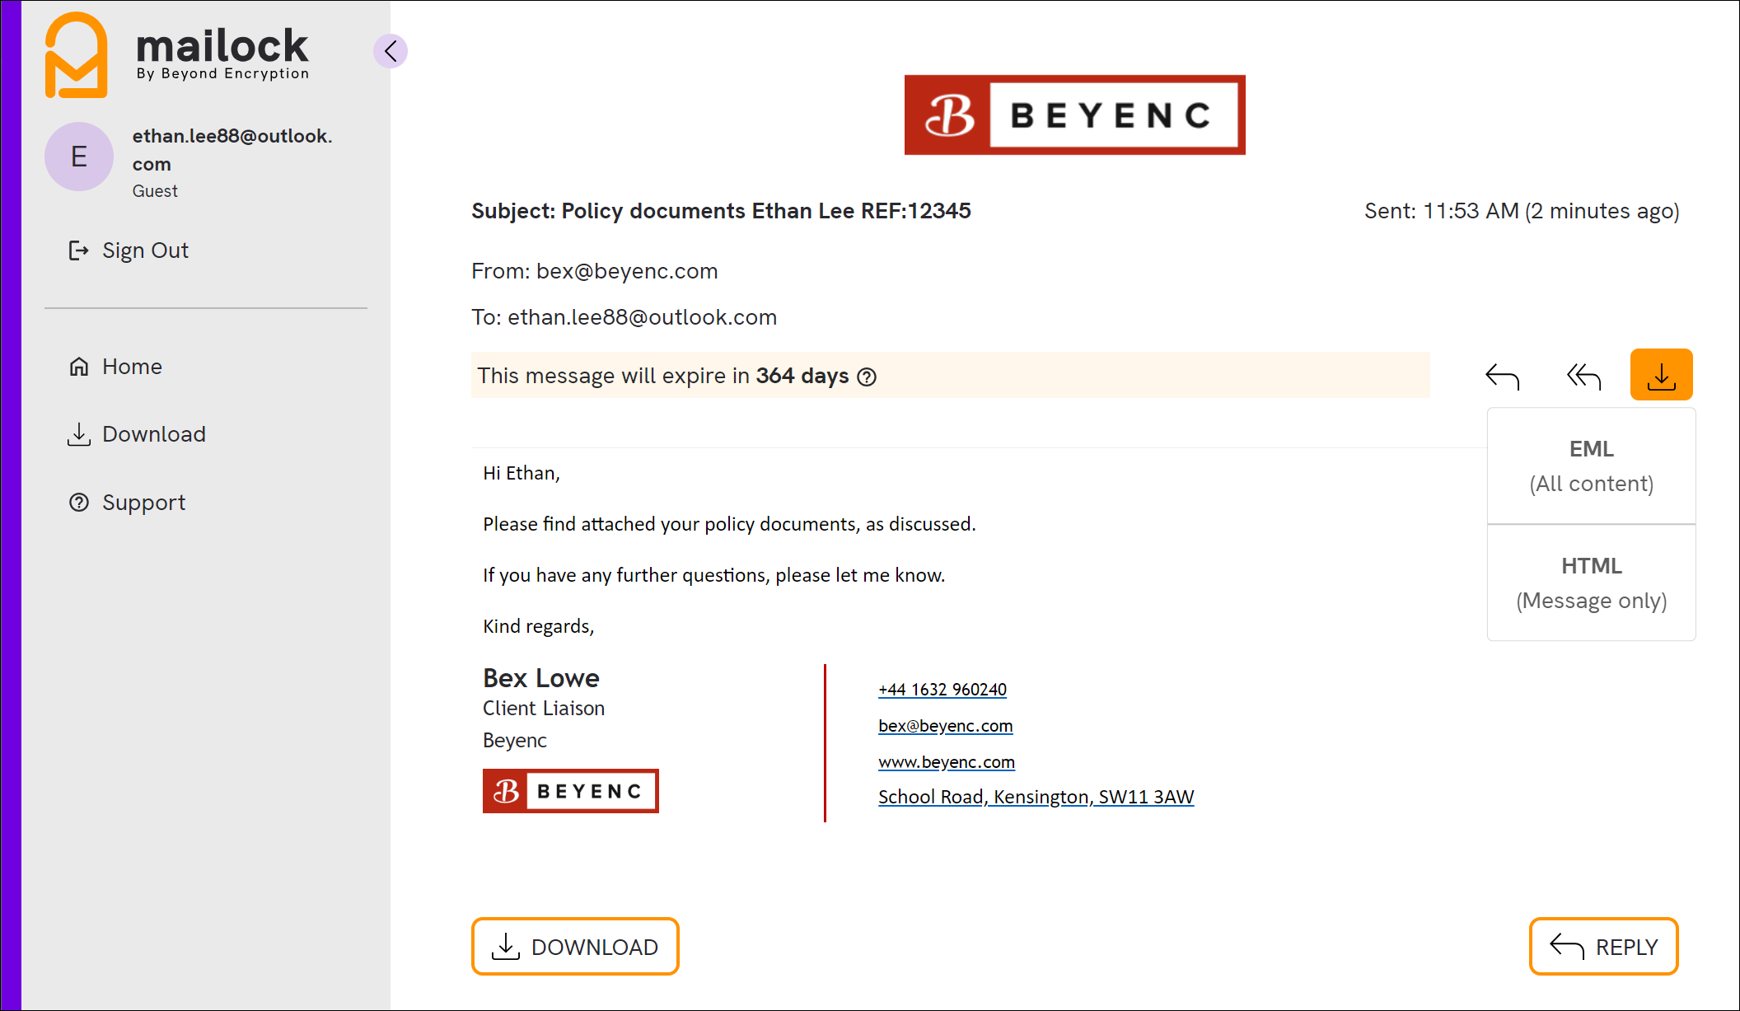1740x1011 pixels.
Task: Select the subject line text
Action: pyautogui.click(x=721, y=211)
